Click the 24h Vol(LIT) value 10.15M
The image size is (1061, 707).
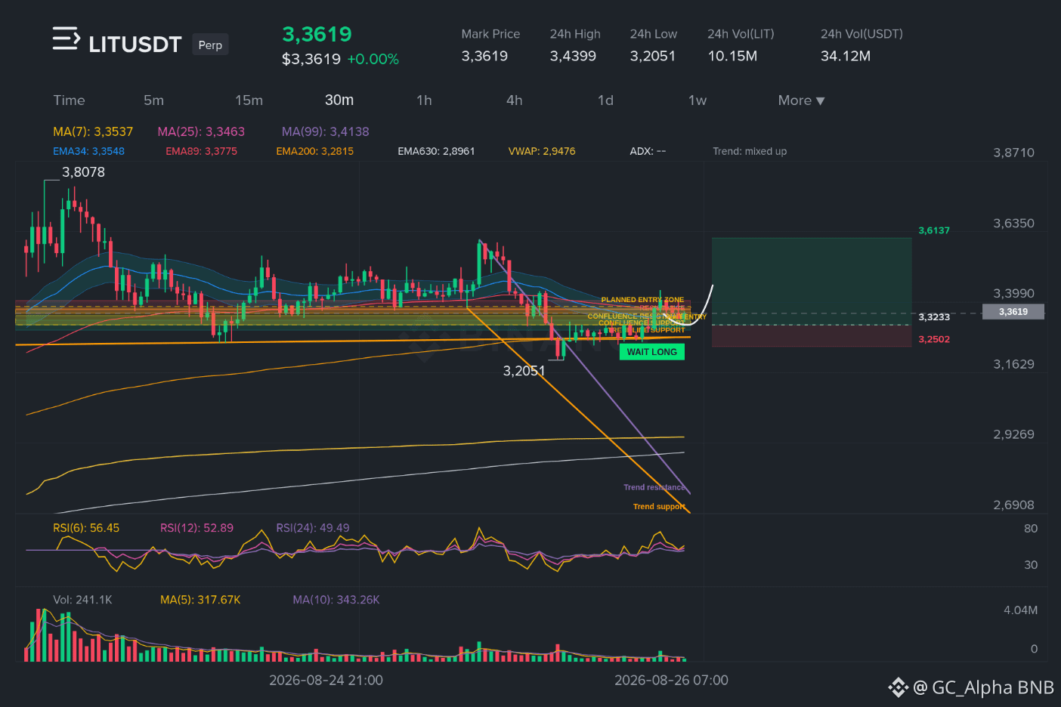(732, 56)
